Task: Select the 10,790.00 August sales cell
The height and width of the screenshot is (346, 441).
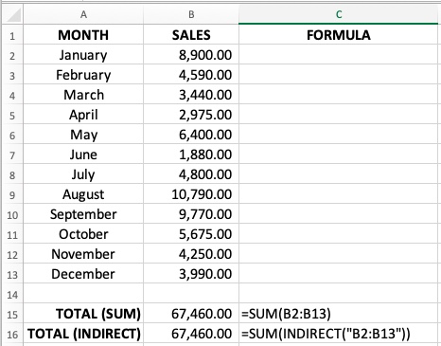Action: click(191, 194)
